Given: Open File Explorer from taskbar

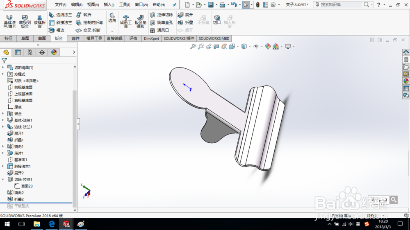Looking at the screenshot, I should tap(36, 224).
